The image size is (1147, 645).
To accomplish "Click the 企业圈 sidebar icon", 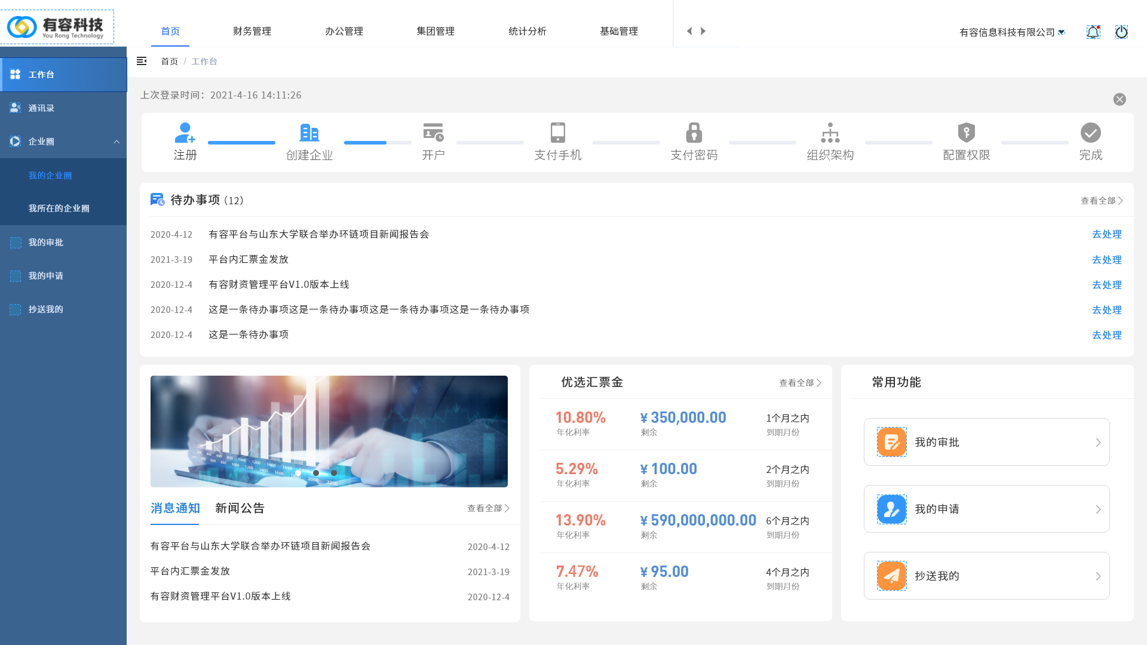I will [x=16, y=141].
